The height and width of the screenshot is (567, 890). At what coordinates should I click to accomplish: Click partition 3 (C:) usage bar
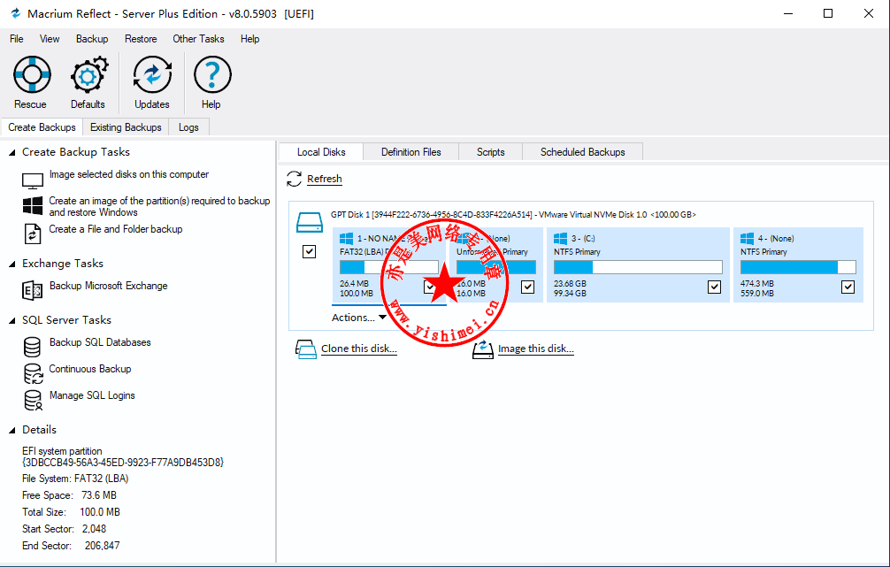[638, 267]
